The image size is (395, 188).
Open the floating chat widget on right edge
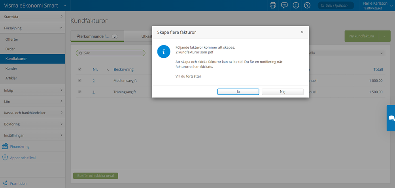(391, 118)
